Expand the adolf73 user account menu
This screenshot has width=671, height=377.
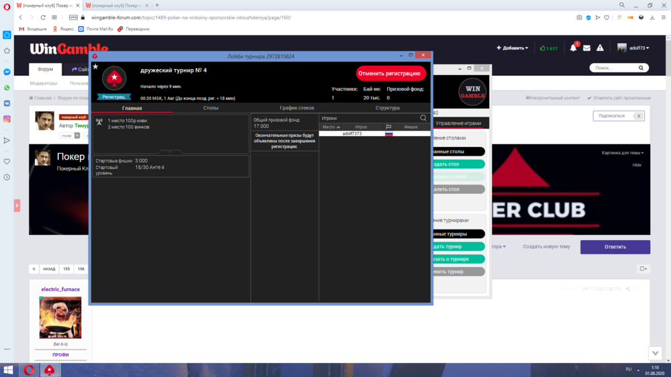point(634,48)
